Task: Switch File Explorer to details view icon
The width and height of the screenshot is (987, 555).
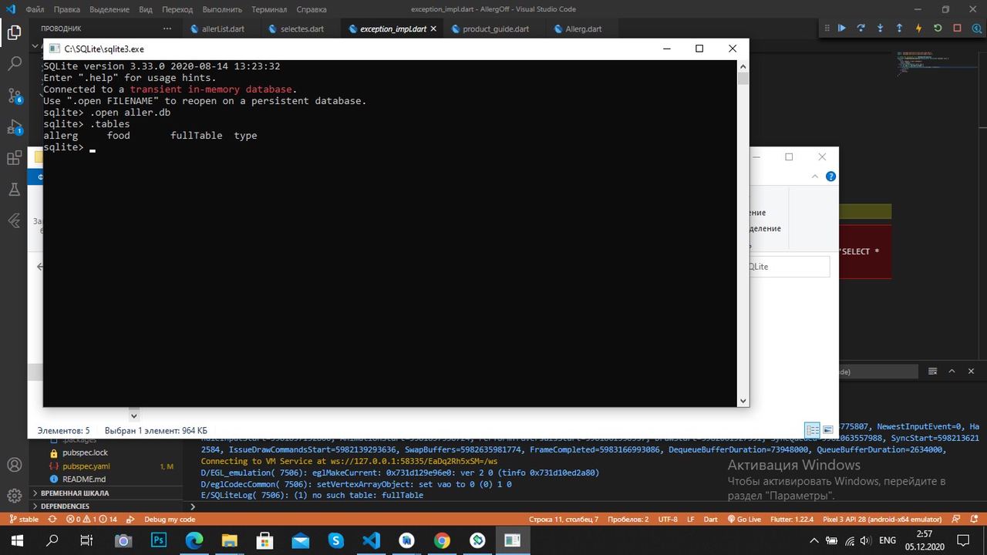Action: pos(812,430)
